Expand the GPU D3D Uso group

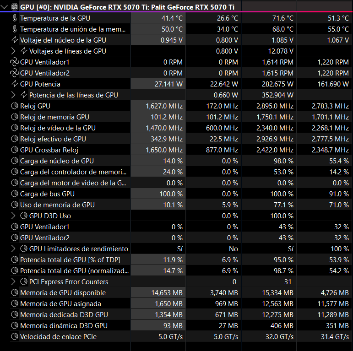13,216
